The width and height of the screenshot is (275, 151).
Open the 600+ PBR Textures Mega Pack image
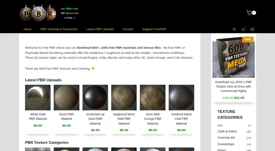click(x=233, y=57)
